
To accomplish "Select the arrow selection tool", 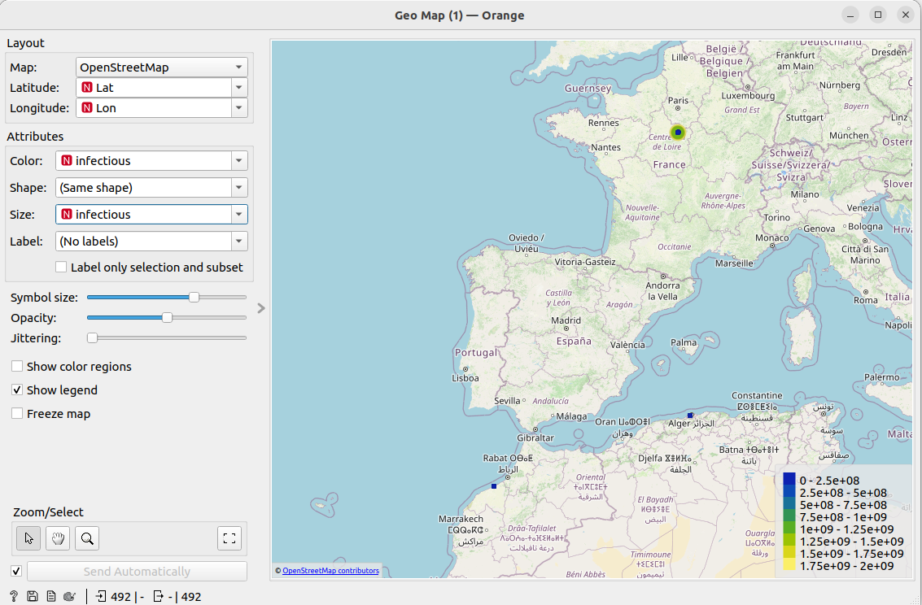I will click(x=29, y=538).
